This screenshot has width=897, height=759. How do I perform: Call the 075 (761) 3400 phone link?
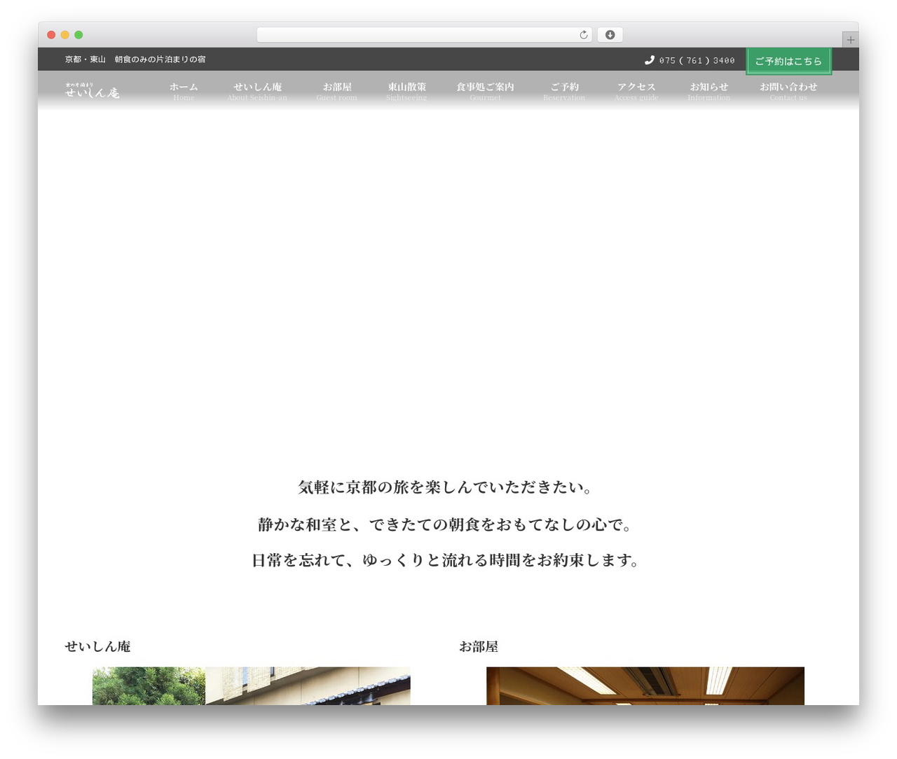(697, 61)
